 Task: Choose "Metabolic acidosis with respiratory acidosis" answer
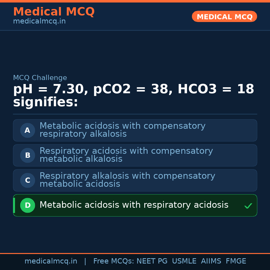[134, 205]
